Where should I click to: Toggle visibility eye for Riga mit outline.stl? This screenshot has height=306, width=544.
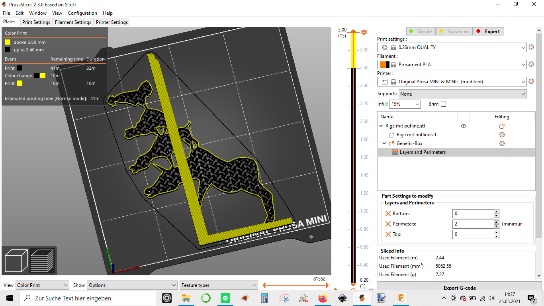(463, 126)
